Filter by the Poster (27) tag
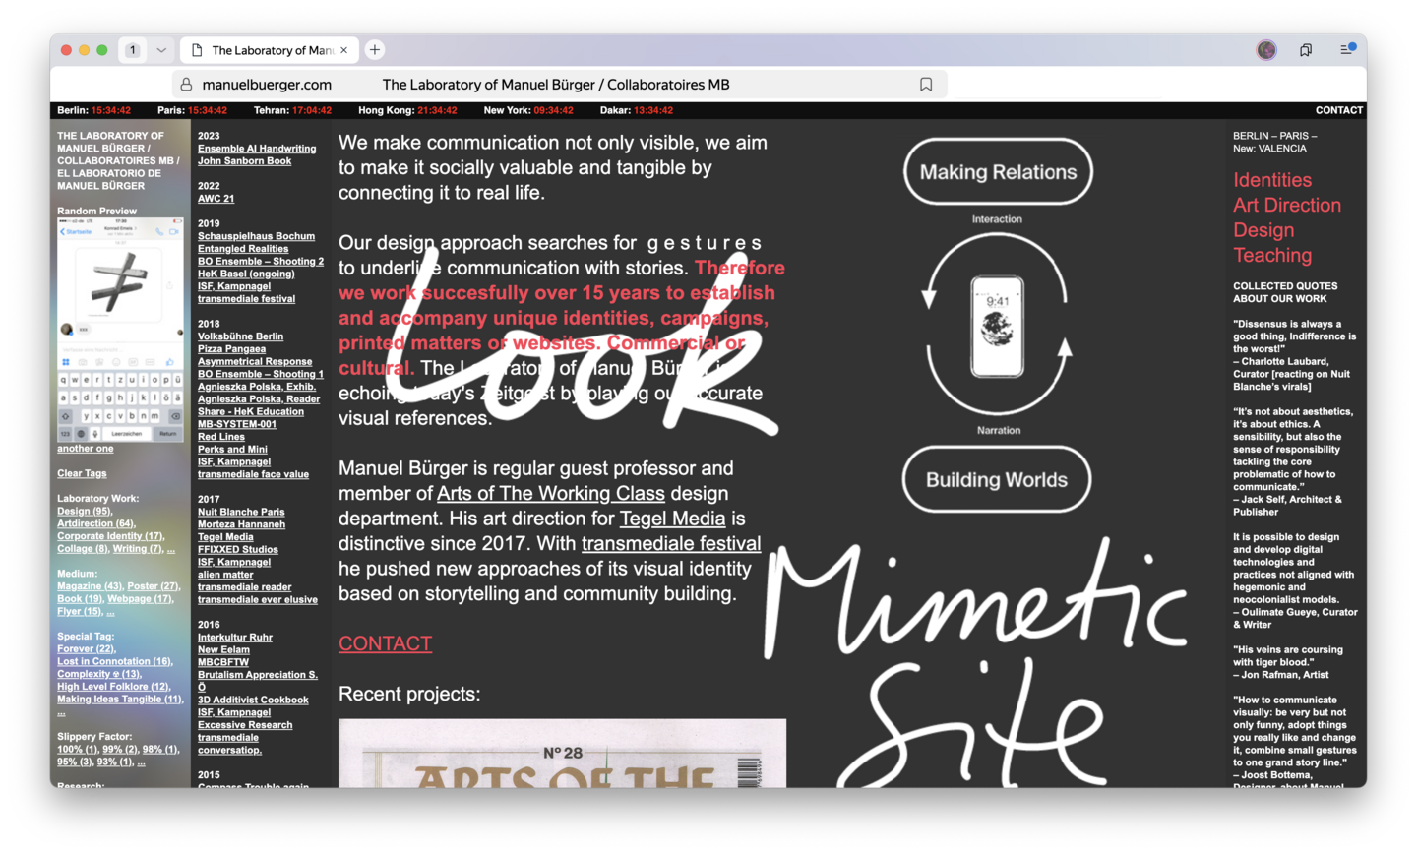Viewport: 1417px width, 854px height. coord(154,586)
